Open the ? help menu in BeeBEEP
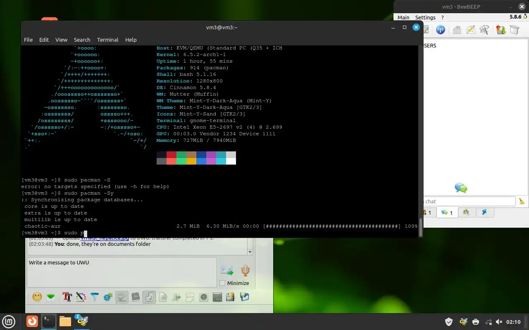The height and width of the screenshot is (330, 529). point(443,17)
